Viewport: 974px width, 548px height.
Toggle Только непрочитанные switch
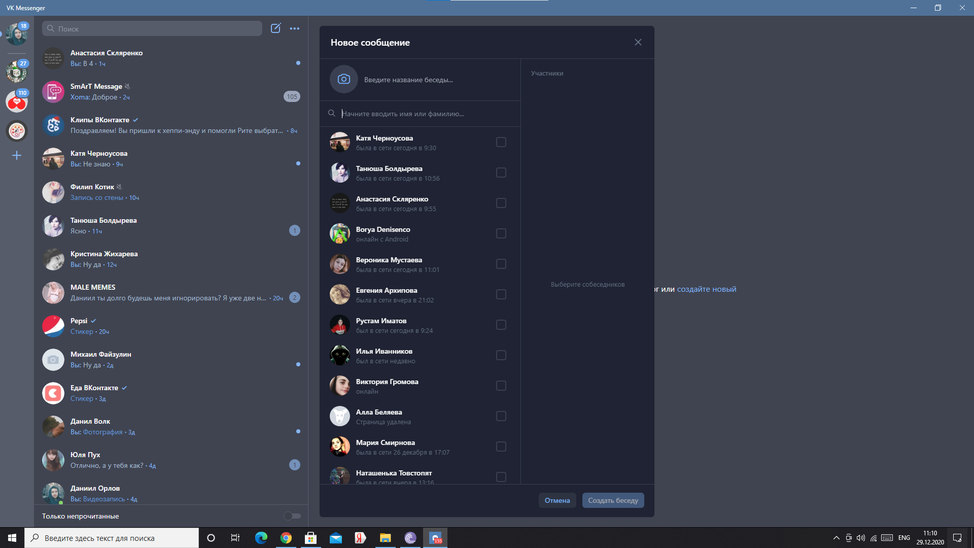click(x=292, y=516)
